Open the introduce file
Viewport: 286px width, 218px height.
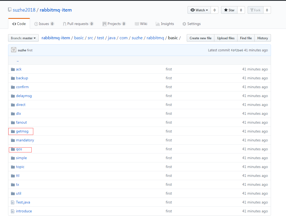click(x=24, y=211)
